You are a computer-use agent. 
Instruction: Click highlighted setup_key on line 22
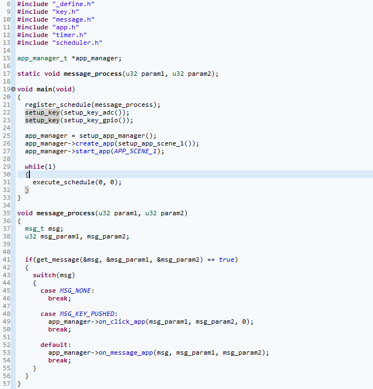coord(42,112)
